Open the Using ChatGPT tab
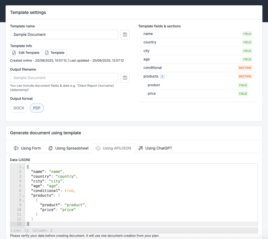 pyautogui.click(x=155, y=148)
